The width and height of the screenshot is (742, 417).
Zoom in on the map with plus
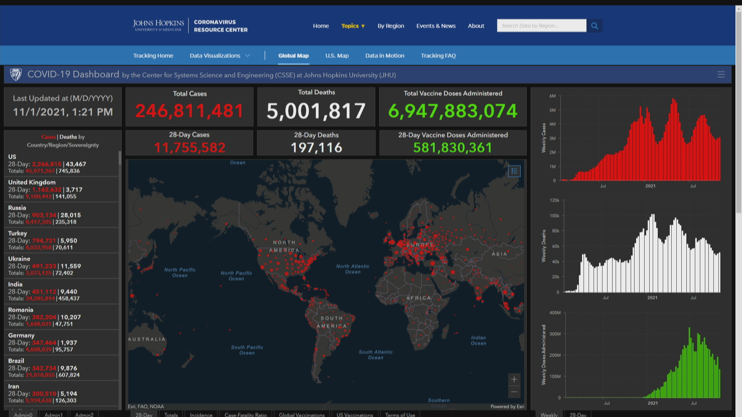click(x=514, y=380)
